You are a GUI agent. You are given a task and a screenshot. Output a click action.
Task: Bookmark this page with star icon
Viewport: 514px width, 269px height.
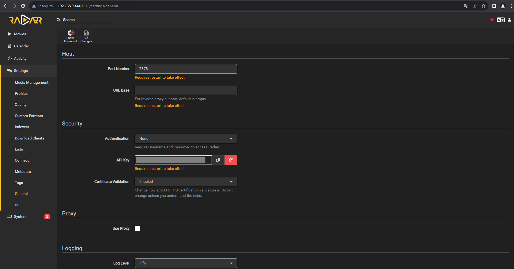484,6
